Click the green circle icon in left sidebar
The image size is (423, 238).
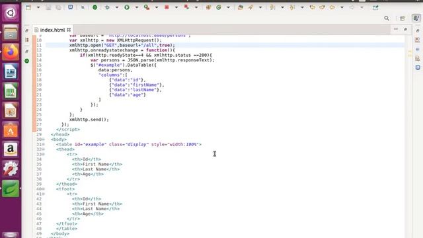[x=26, y=61]
